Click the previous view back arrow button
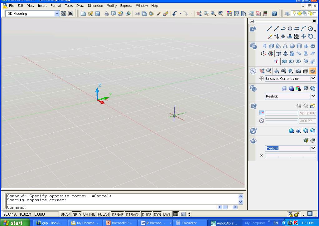Image resolution: width=319 pixels, height=226 pixels. (262, 78)
